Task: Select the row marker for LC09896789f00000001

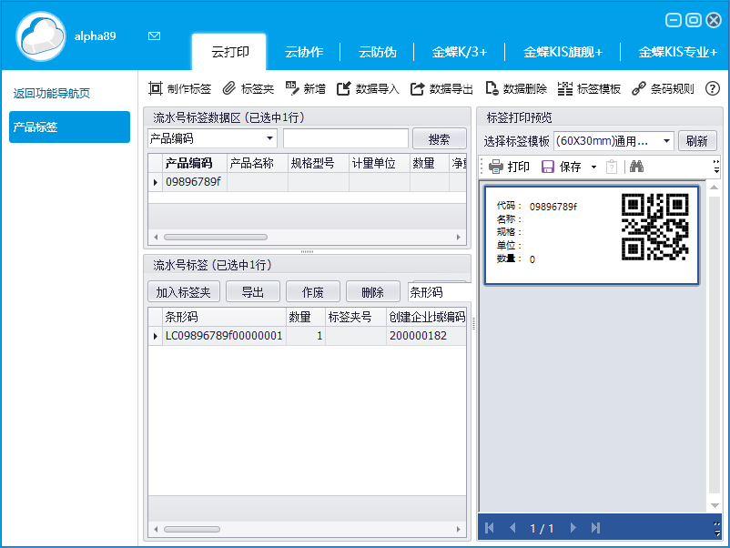Action: (155, 336)
